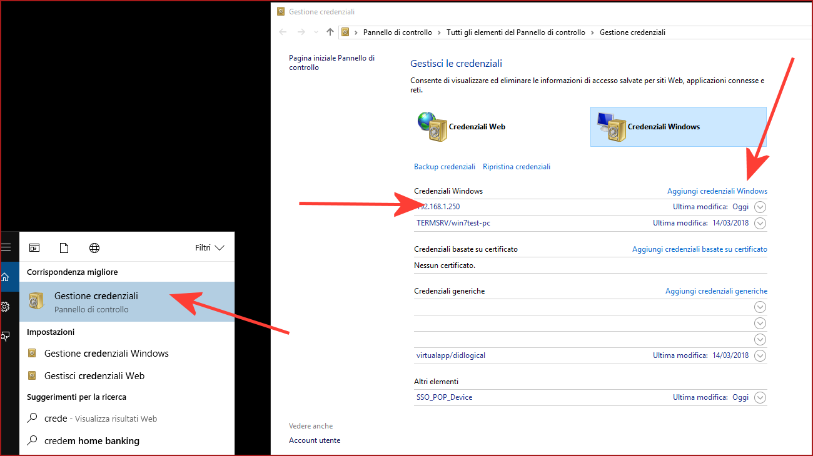
Task: Click the address bar safe icon
Action: 345,32
